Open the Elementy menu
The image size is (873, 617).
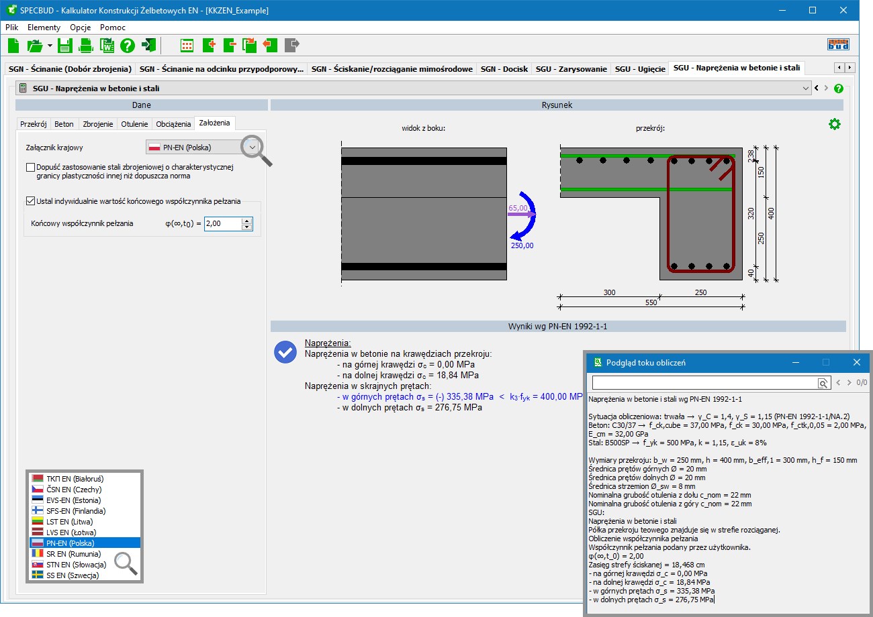click(x=44, y=27)
